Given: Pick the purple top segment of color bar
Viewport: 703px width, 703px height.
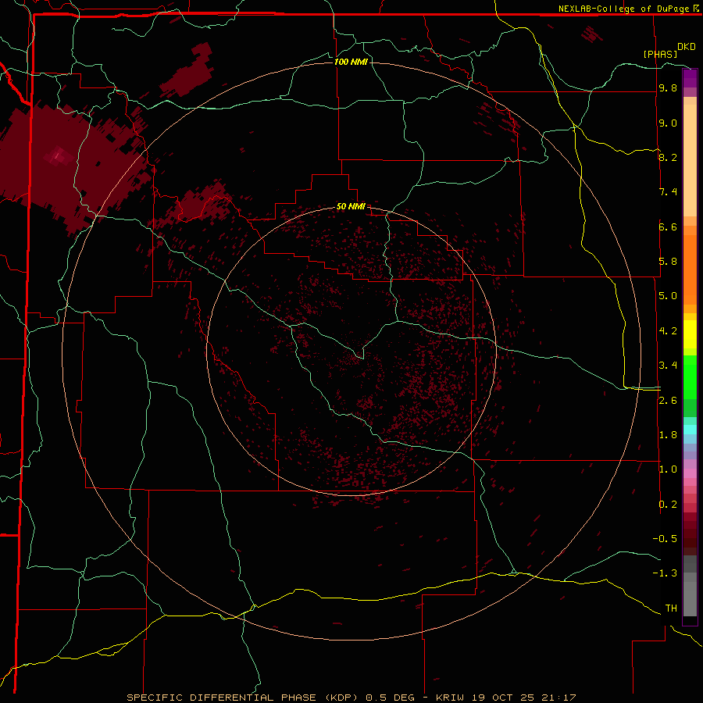Looking at the screenshot, I should [690, 78].
